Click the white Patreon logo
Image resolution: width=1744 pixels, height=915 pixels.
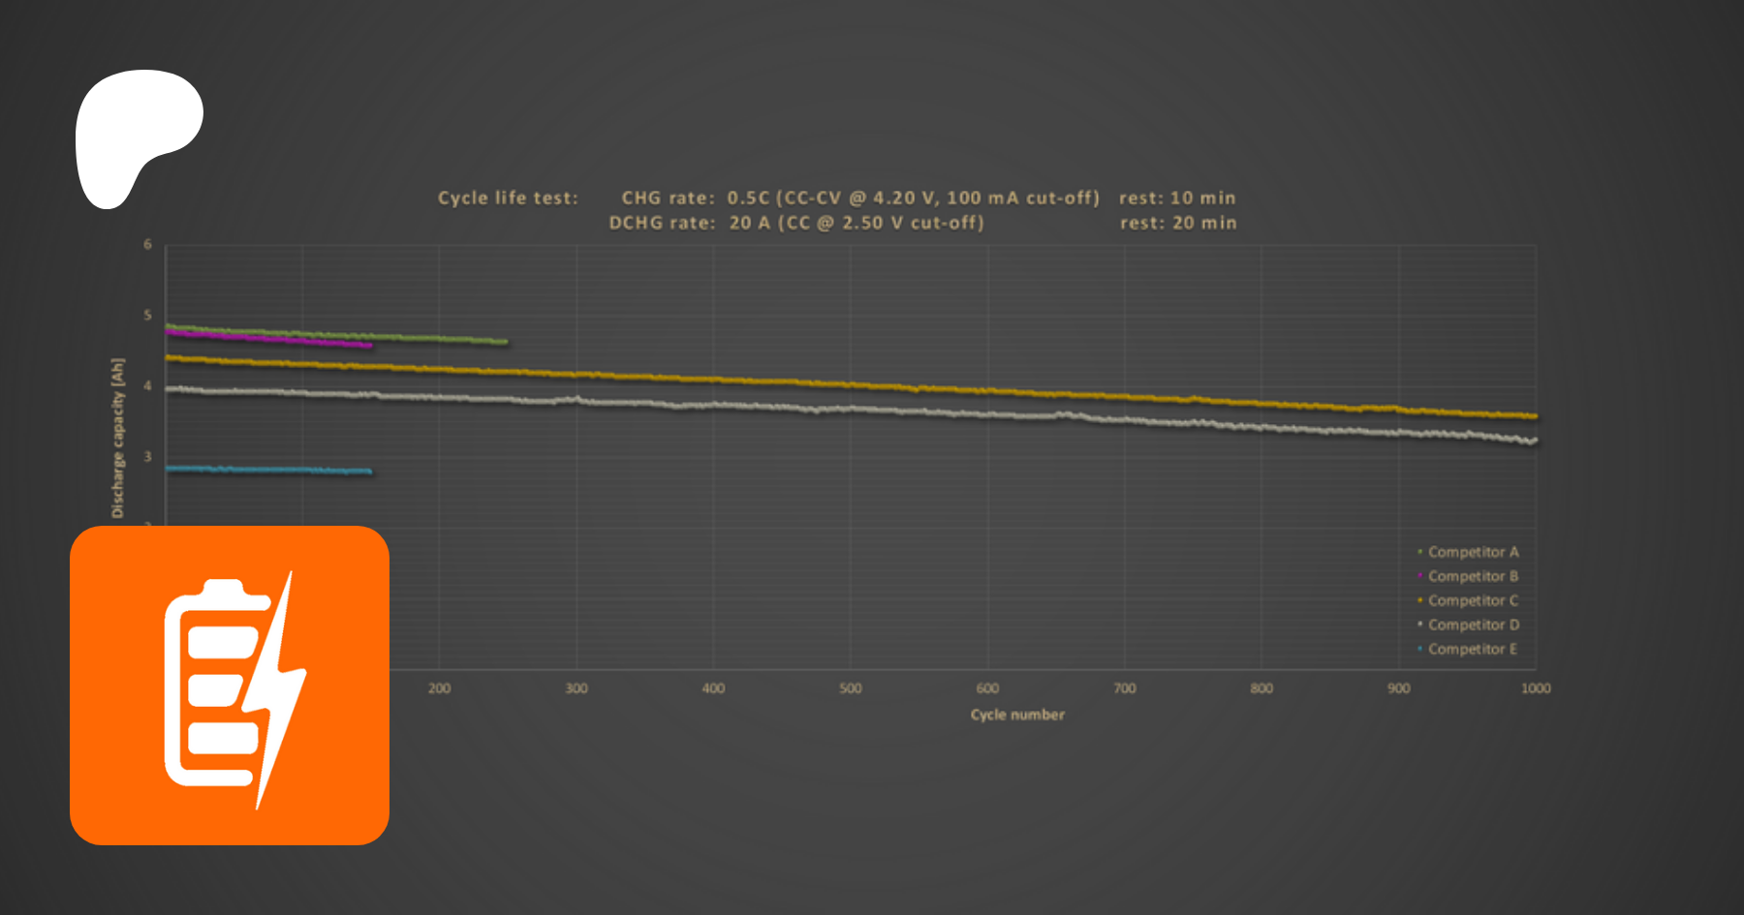point(136,131)
